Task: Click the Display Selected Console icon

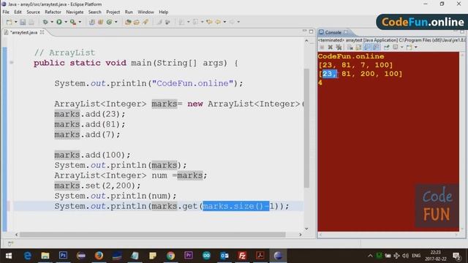Action: [x=395, y=47]
